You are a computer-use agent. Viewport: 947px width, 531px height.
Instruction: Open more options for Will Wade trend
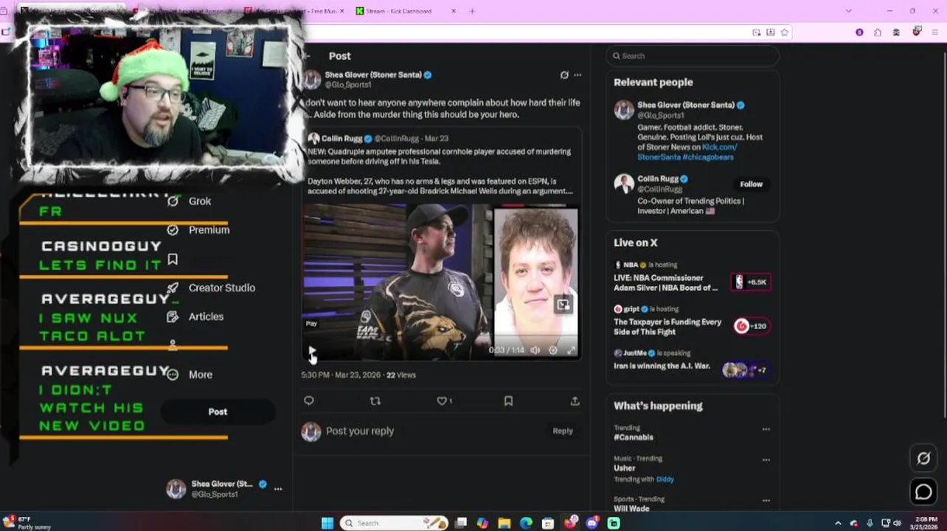(766, 500)
